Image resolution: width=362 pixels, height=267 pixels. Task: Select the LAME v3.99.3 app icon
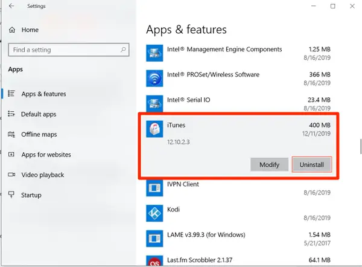tap(154, 239)
